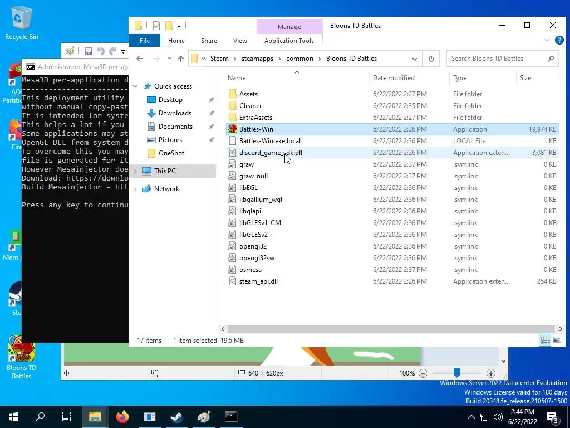
Task: Expand the This PC tree node
Action: [x=135, y=171]
